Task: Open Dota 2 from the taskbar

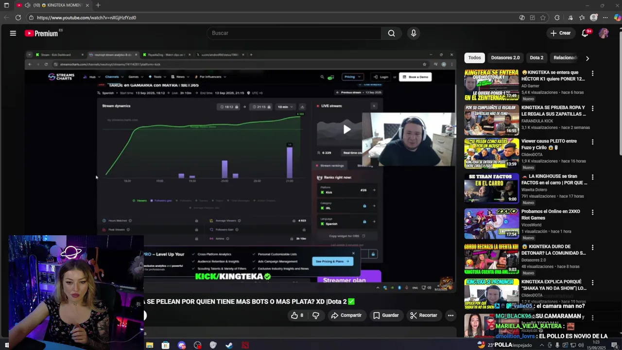Action: [245, 345]
